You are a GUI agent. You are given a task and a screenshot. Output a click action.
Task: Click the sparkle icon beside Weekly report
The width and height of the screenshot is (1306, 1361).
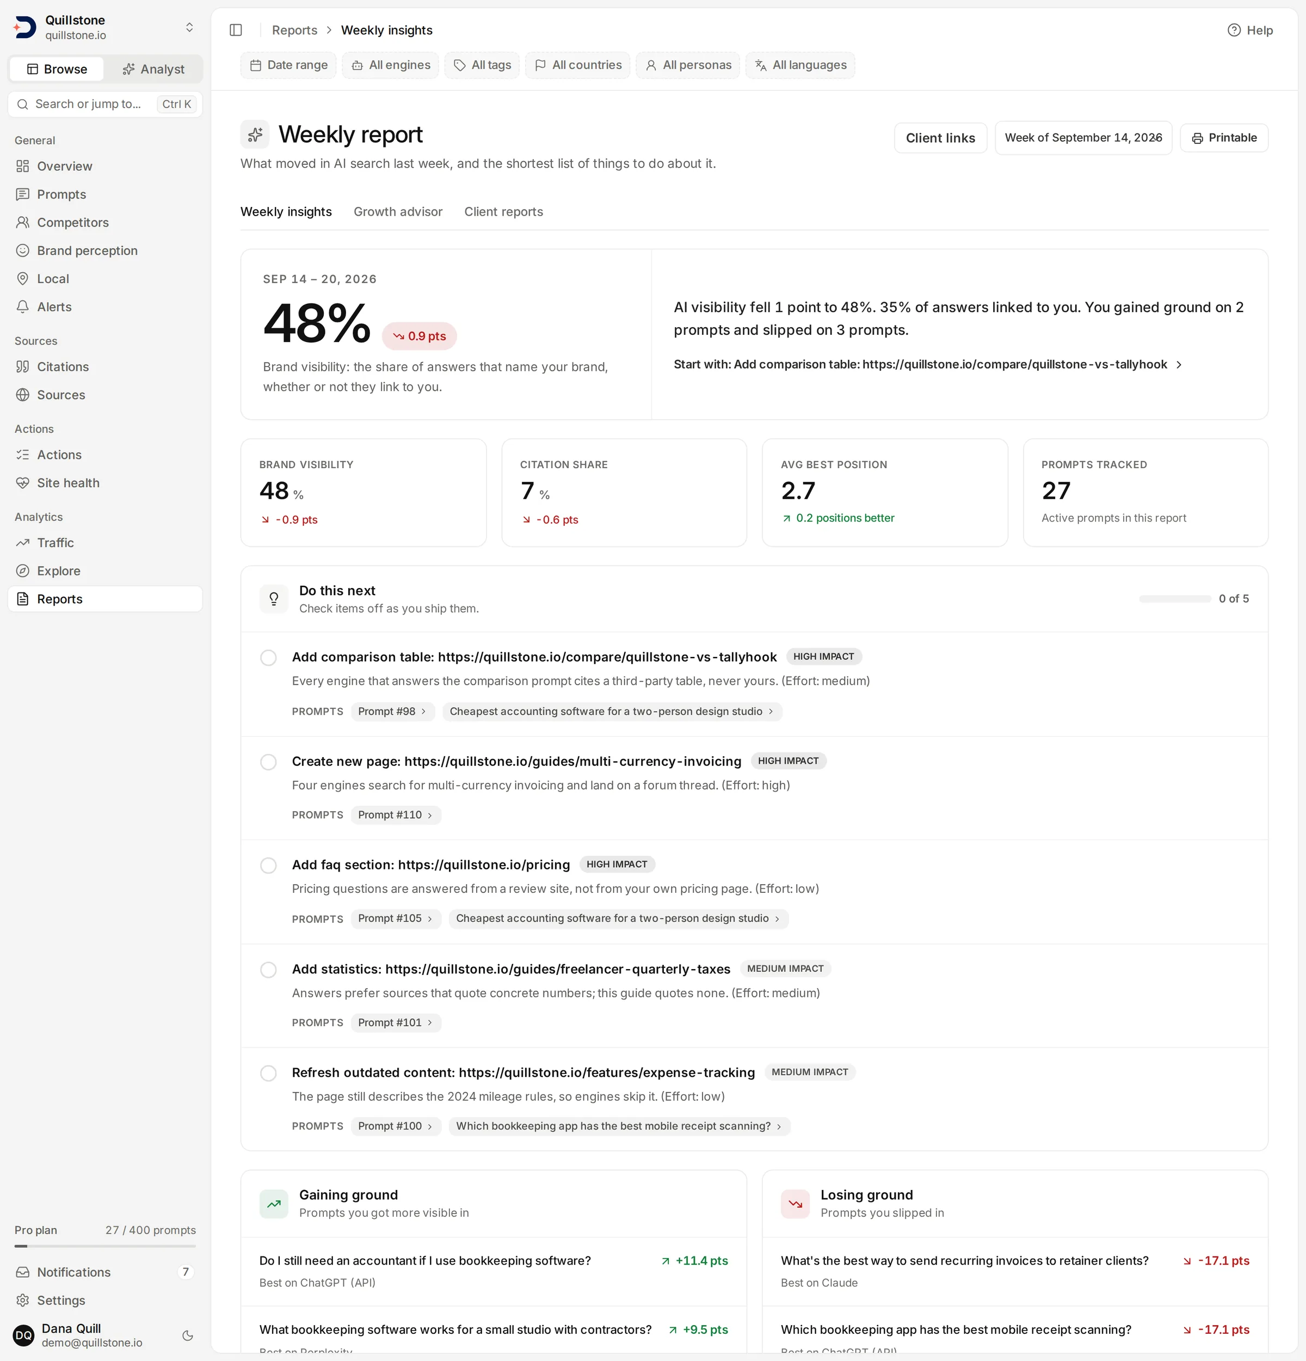255,134
